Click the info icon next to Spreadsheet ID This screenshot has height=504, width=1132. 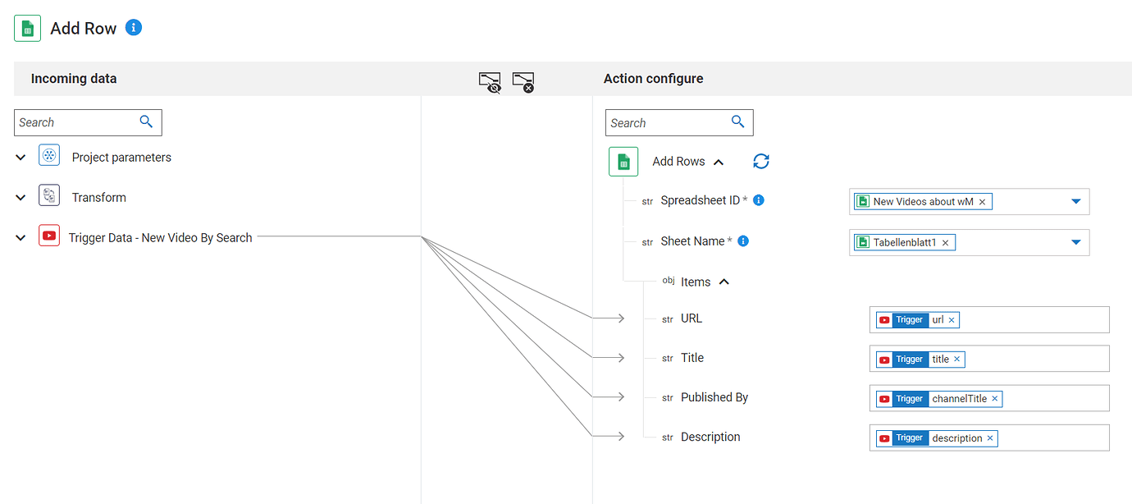click(x=759, y=200)
